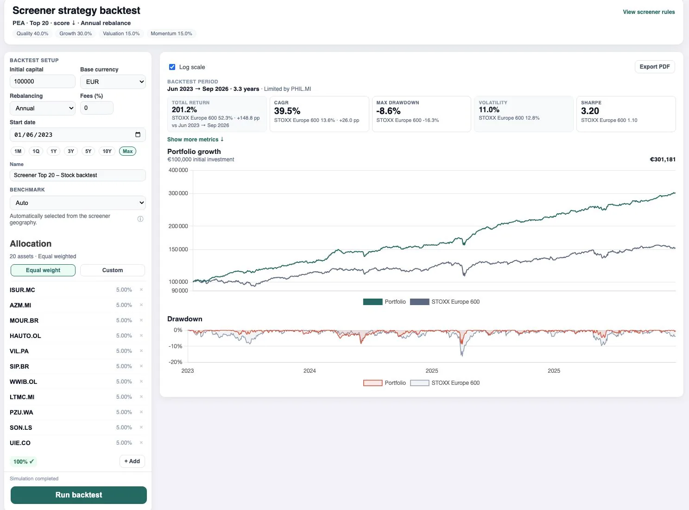689x510 pixels.
Task: Select the 3Y period preset
Action: pyautogui.click(x=71, y=151)
